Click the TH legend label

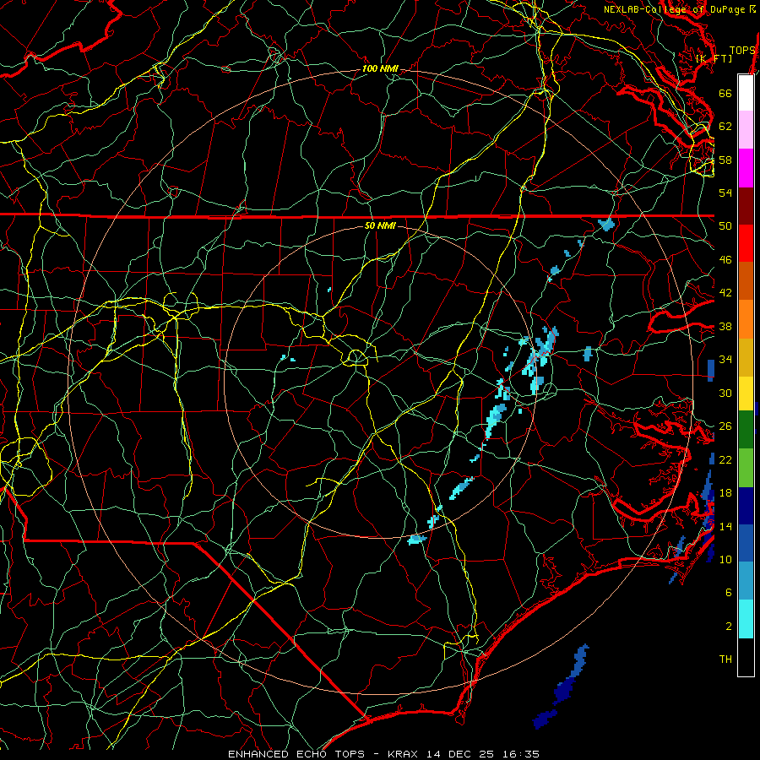(x=725, y=660)
